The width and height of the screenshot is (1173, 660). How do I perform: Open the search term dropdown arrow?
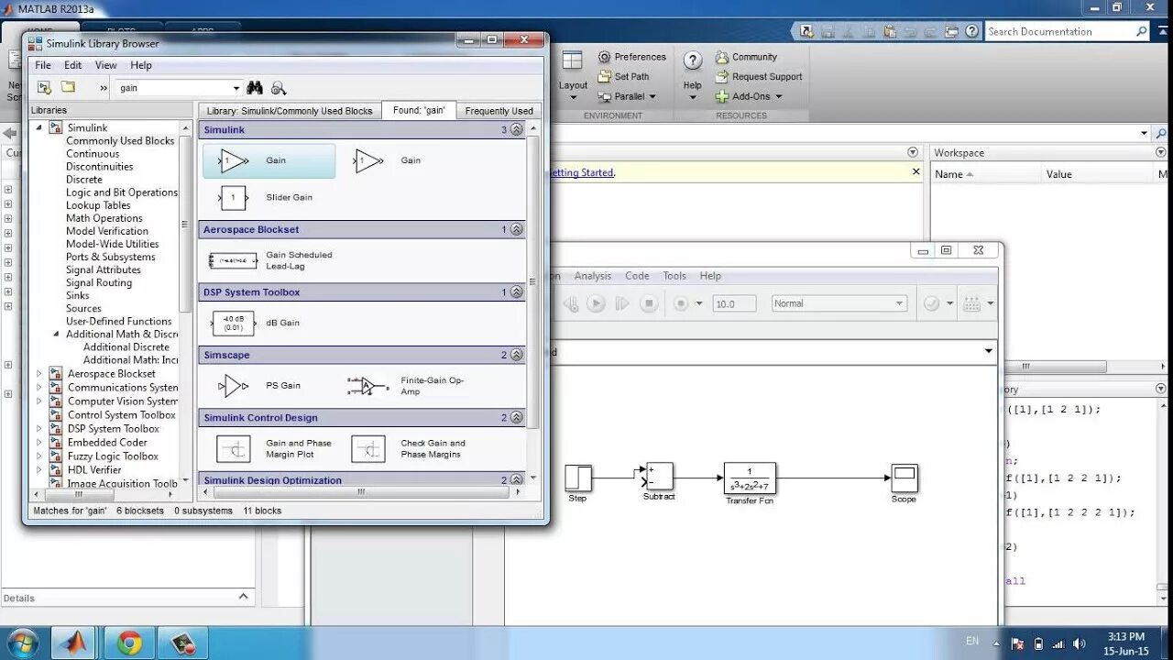coord(236,88)
